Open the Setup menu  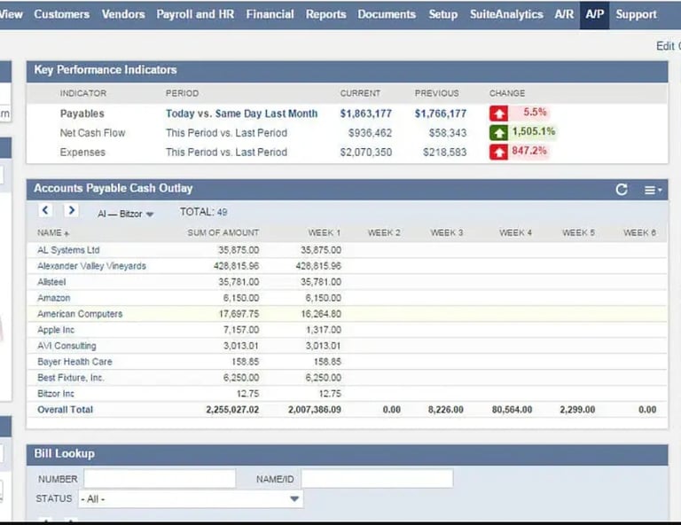click(x=443, y=14)
